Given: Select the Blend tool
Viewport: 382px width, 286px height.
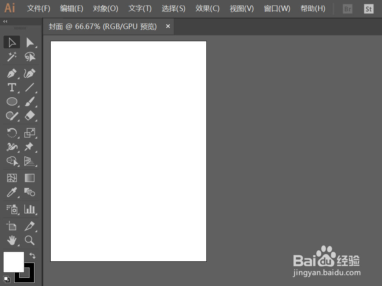Looking at the screenshot, I should [30, 192].
